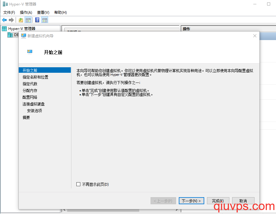Open the 帮助(H) menu
Screen dimensions: 276x214
pyautogui.click(x=60, y=13)
